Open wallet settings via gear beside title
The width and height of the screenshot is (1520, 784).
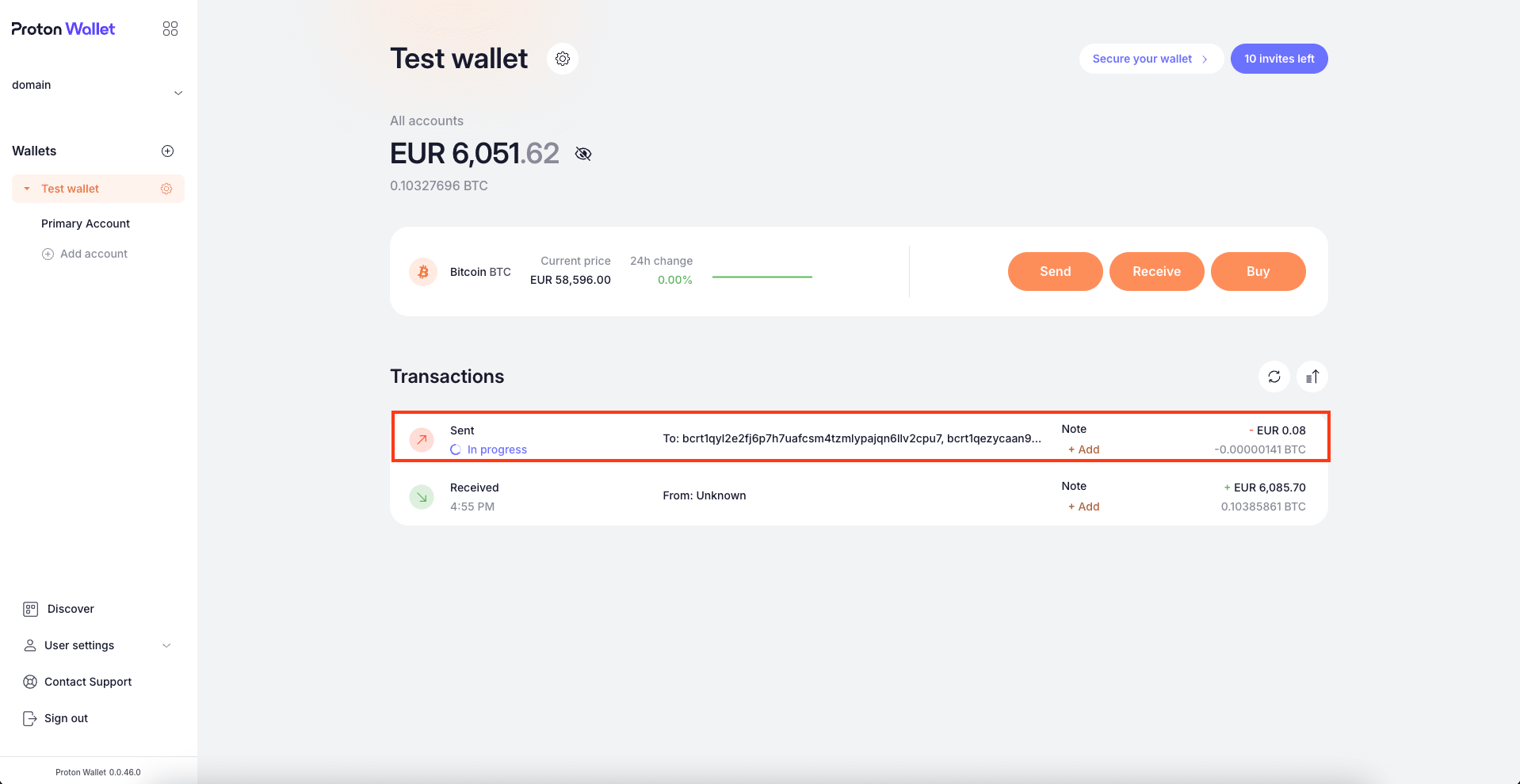pyautogui.click(x=562, y=58)
